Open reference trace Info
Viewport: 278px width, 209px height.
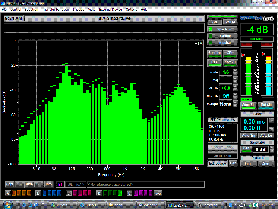(x=49, y=184)
